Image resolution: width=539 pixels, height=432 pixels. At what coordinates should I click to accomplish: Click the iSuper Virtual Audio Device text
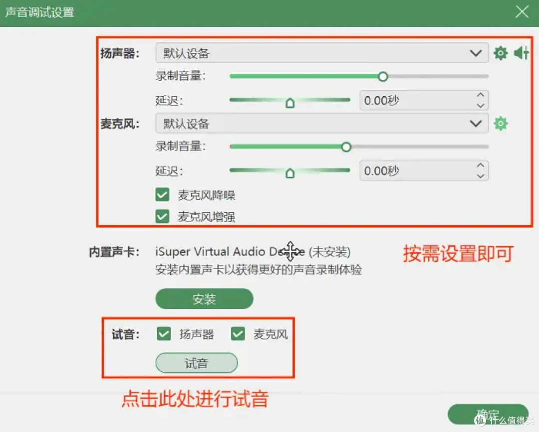[230, 252]
